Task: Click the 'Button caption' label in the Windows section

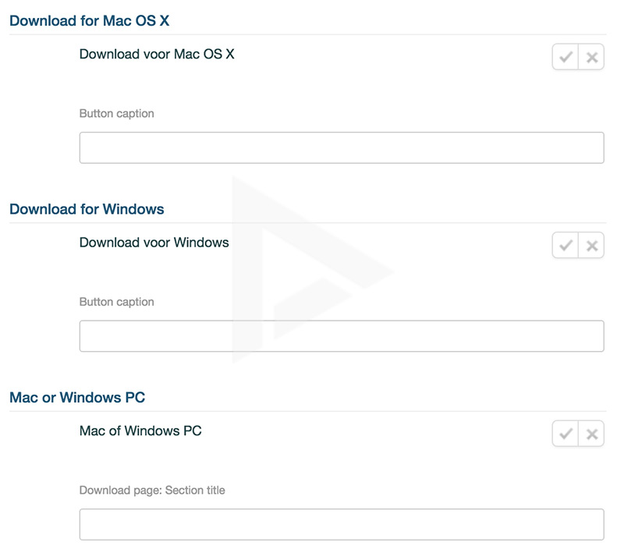Action: click(x=116, y=302)
